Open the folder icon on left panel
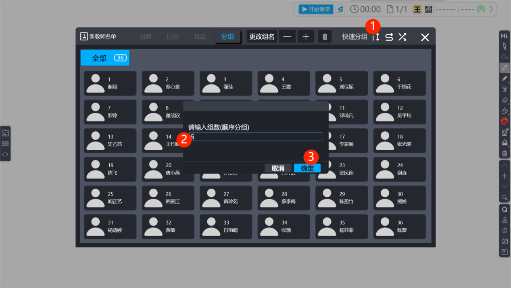The height and width of the screenshot is (288, 511). pos(5,133)
